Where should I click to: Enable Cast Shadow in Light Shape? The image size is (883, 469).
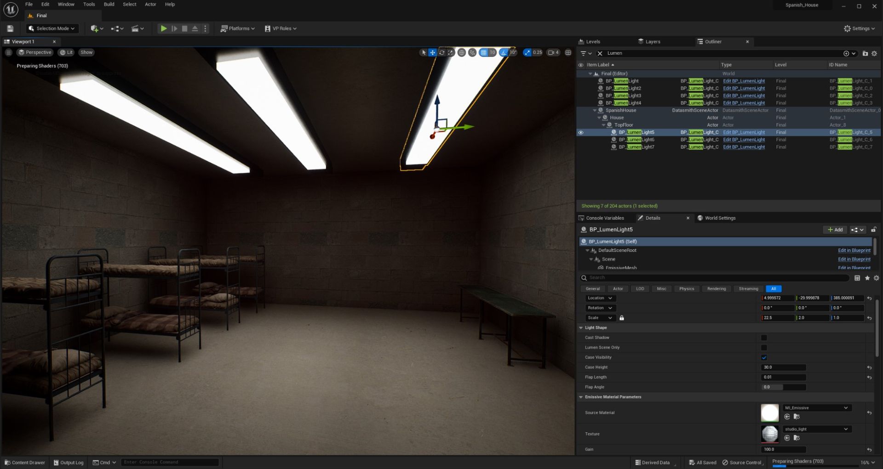764,337
